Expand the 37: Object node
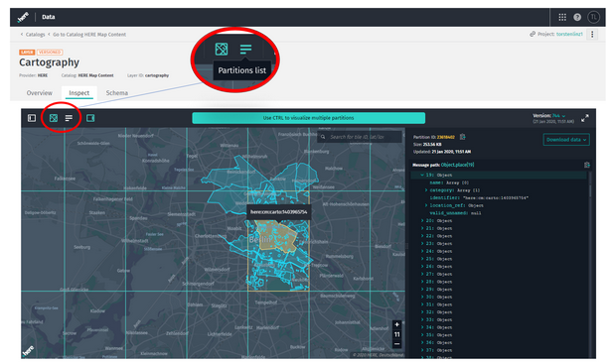This screenshot has width=612, height=364. click(422, 350)
